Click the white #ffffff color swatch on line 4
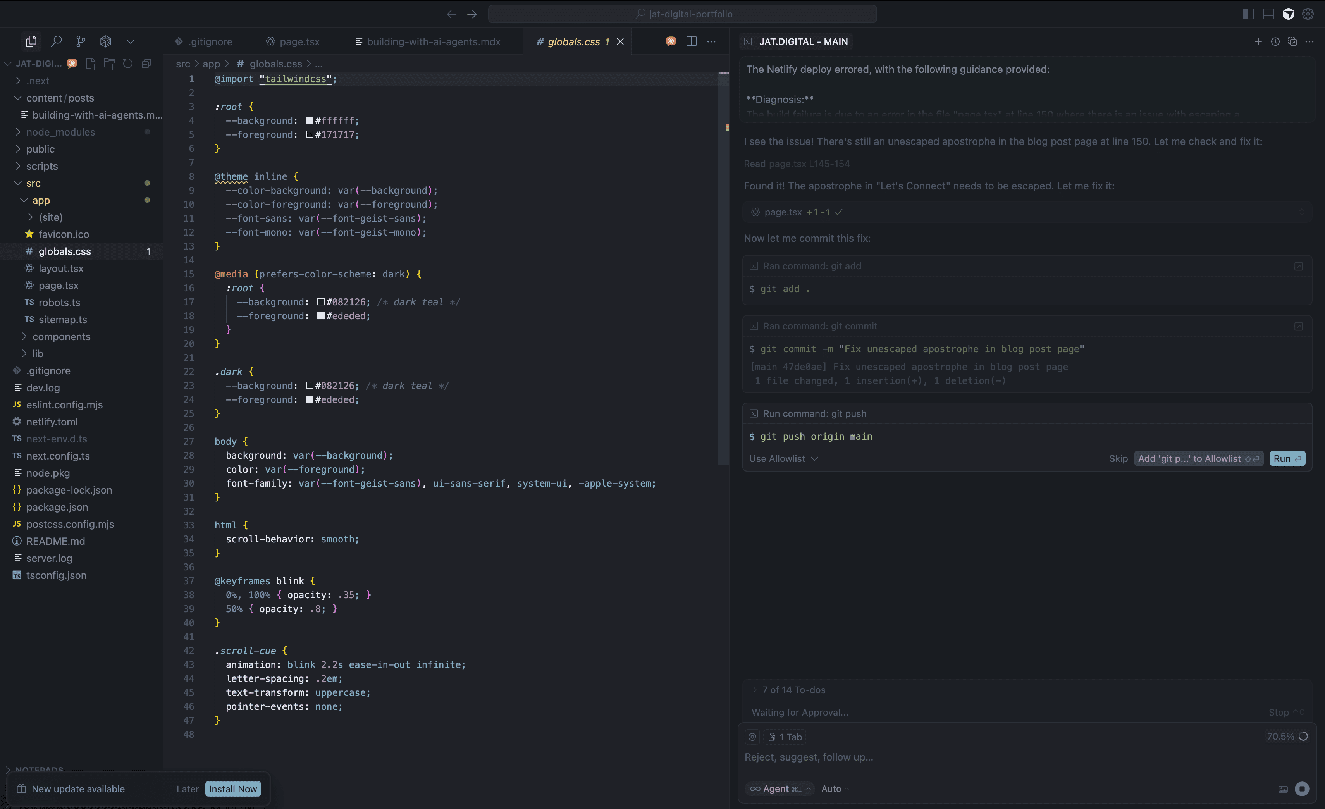Screen dimensions: 1325x809 click(x=310, y=120)
